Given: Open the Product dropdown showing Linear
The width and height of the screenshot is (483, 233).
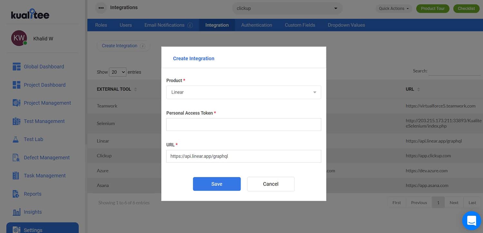Looking at the screenshot, I should (244, 92).
